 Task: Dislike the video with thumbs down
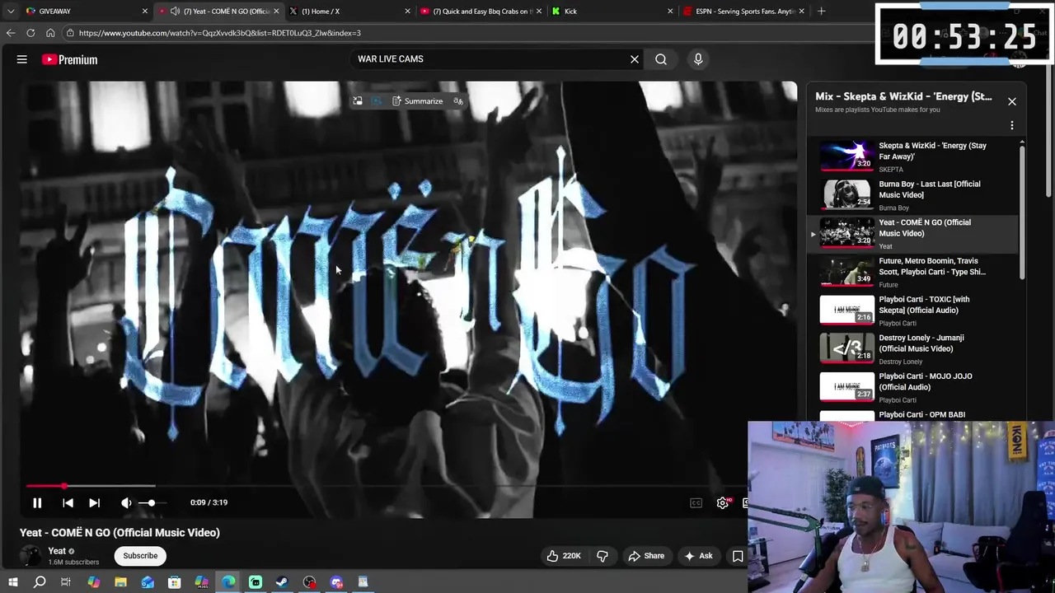[x=603, y=556]
